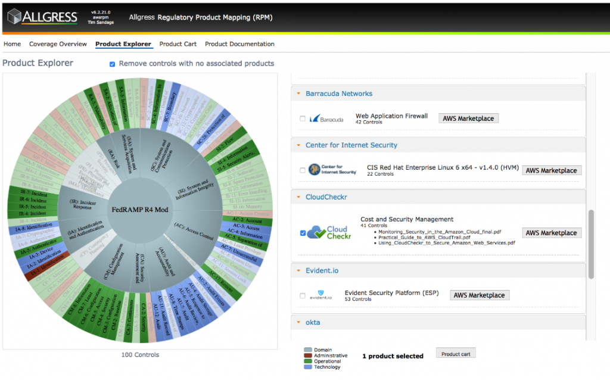Screen dimensions: 610x380
Task: Open AWS Marketplace for CloudCheckr
Action: tap(551, 233)
